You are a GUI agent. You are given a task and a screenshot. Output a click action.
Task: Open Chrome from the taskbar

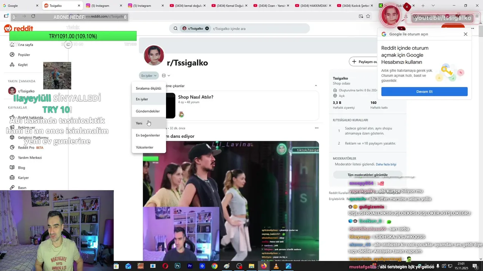pyautogui.click(x=214, y=266)
